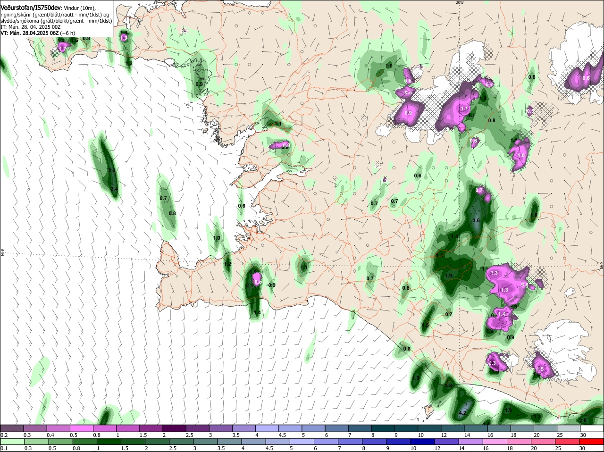Click the 0.5 bright pink swatch in the snow legend
This screenshot has height=452, width=604.
point(81,428)
